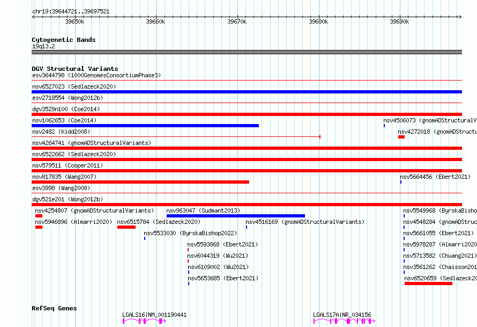Click the nsv5713582 Chuang2021 label
477x327 pixels.
[440, 256]
